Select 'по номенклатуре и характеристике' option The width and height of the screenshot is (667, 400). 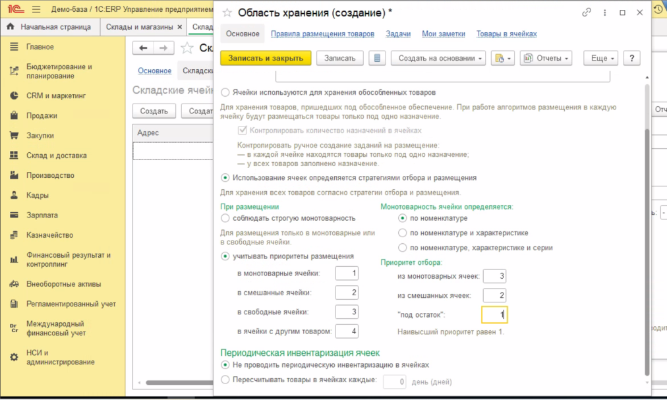(403, 233)
